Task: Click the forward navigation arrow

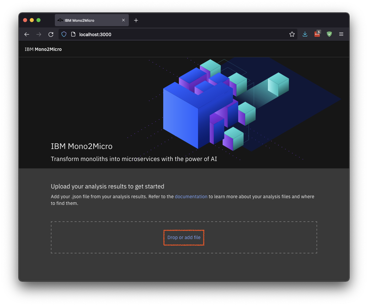Action: point(39,34)
